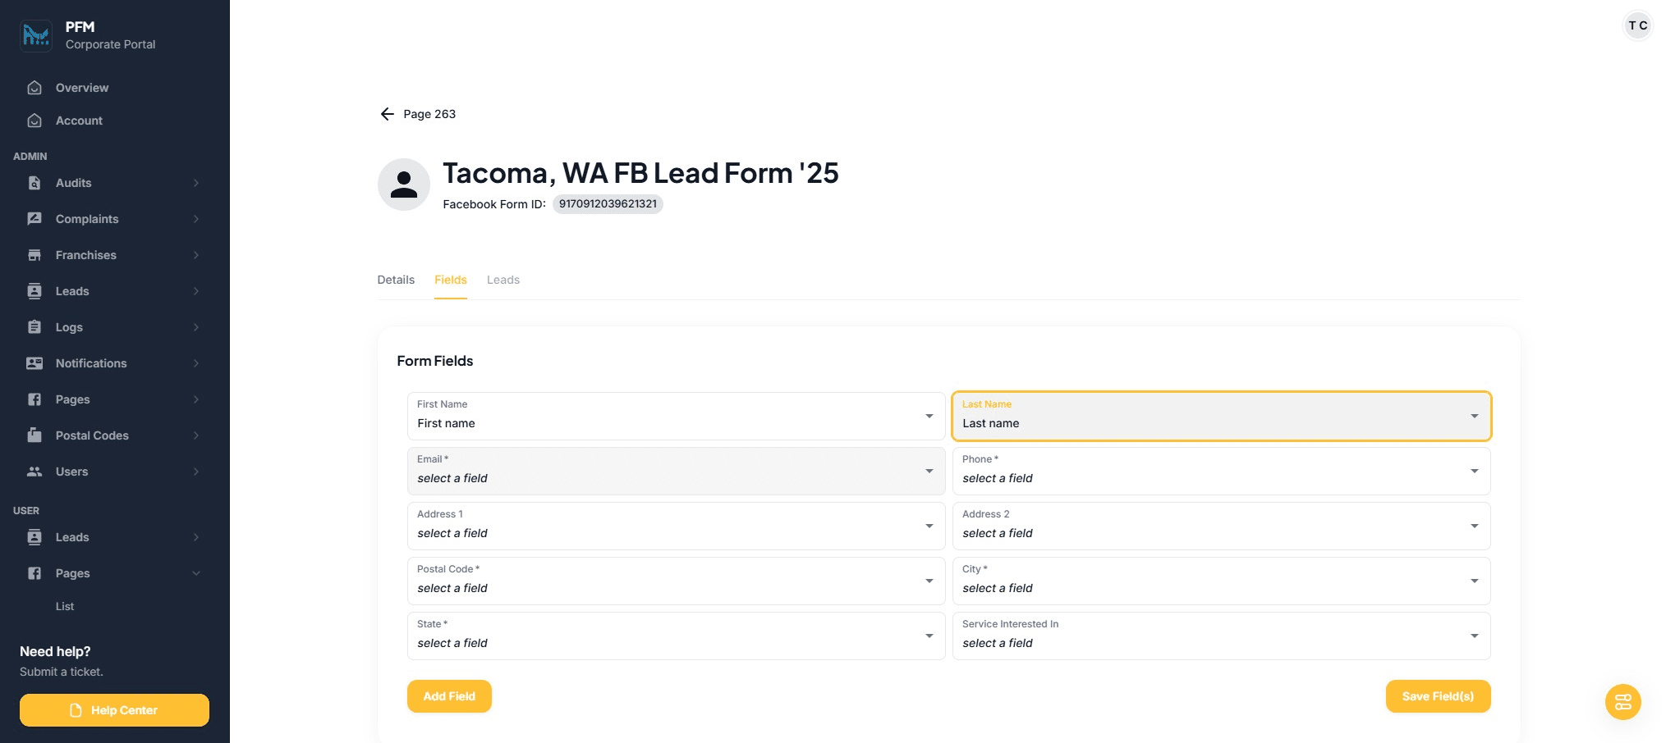This screenshot has width=1666, height=743.
Task: Switch to the Details tab
Action: click(x=396, y=280)
